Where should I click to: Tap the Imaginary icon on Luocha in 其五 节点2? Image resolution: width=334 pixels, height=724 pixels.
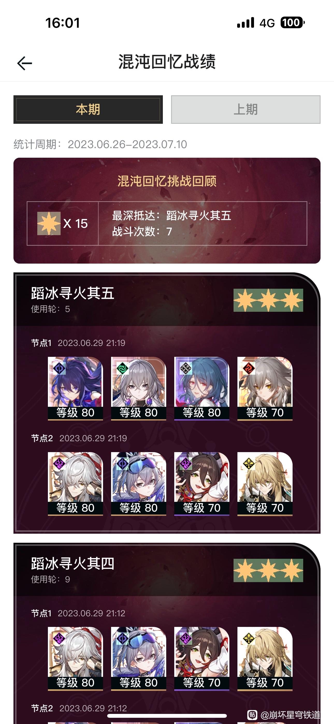click(x=249, y=464)
